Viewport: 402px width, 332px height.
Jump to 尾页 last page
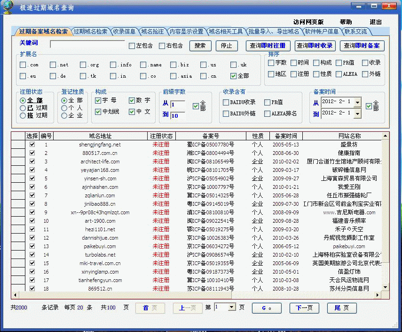(x=342, y=308)
